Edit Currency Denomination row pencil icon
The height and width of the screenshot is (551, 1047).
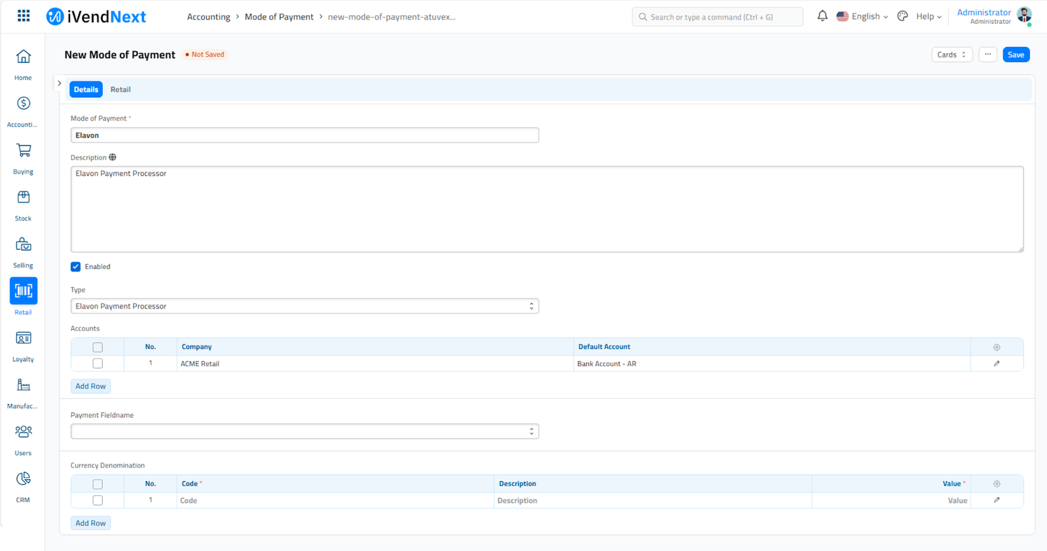pyautogui.click(x=997, y=500)
